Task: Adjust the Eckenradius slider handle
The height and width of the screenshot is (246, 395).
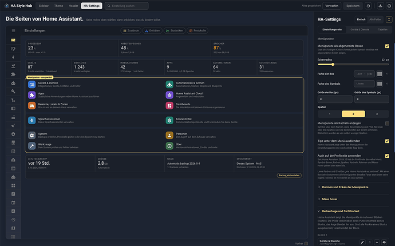Action: click(x=333, y=65)
